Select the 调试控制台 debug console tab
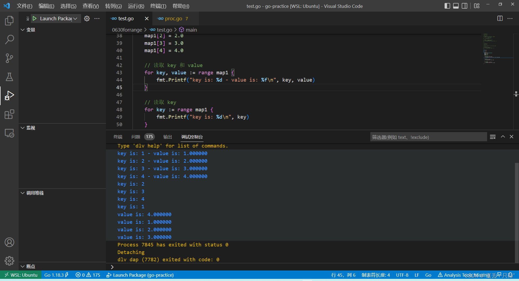519x281 pixels. (x=192, y=137)
